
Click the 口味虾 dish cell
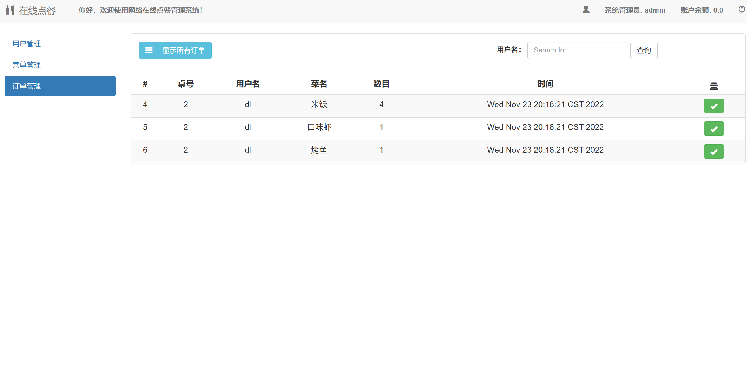click(319, 127)
